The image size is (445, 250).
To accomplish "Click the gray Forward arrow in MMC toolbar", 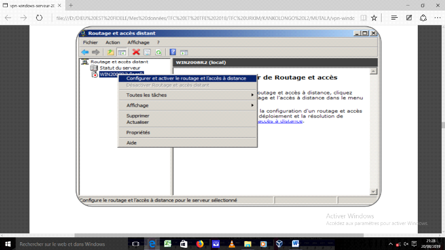I will pos(96,52).
